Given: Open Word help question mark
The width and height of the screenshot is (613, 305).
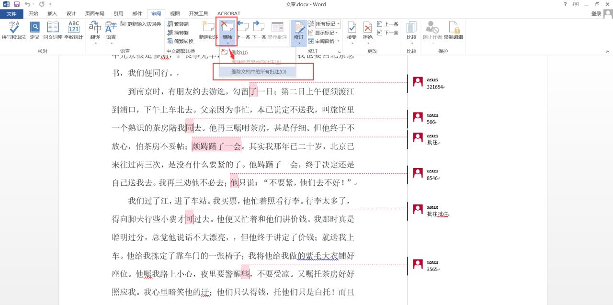Looking at the screenshot, I should click(x=566, y=4).
